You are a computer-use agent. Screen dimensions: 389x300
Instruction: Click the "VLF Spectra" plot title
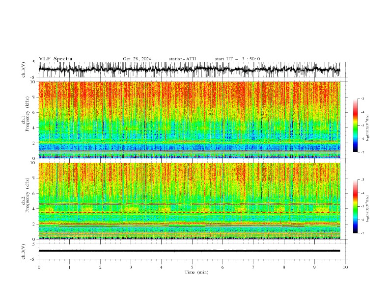[x=56, y=59]
